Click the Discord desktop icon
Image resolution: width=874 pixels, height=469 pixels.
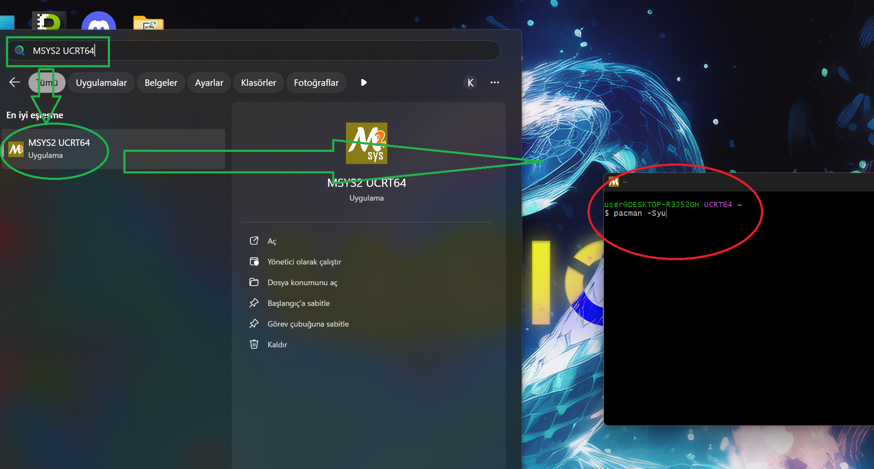pos(99,21)
